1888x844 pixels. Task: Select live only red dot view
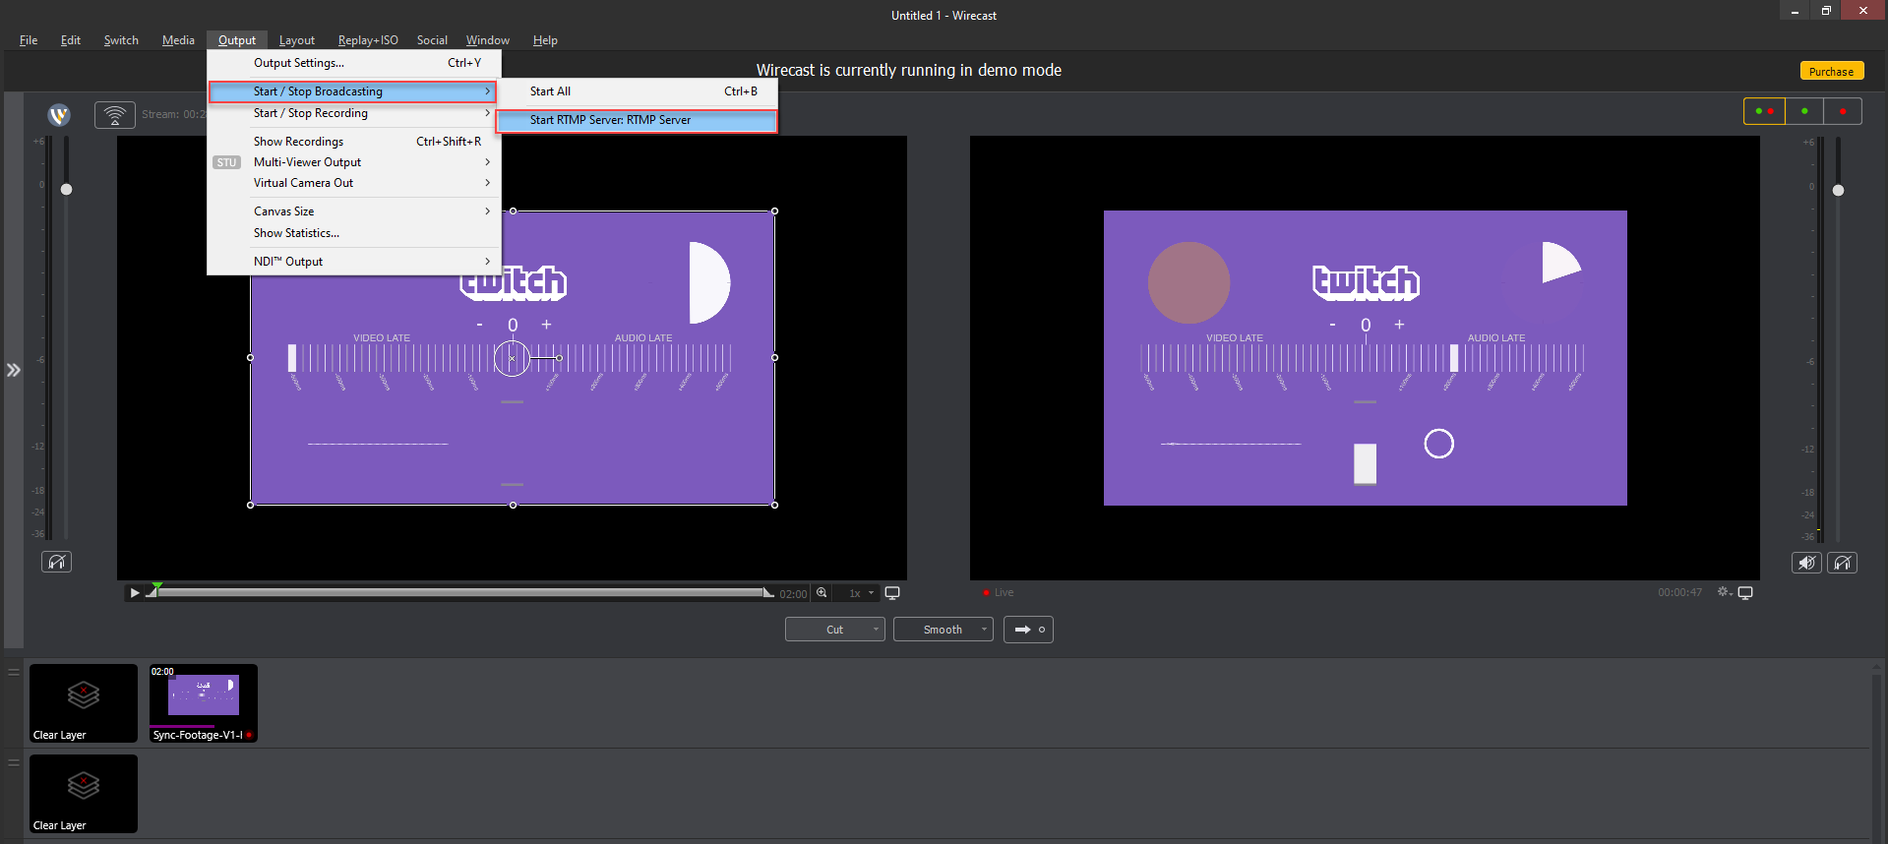click(x=1843, y=111)
